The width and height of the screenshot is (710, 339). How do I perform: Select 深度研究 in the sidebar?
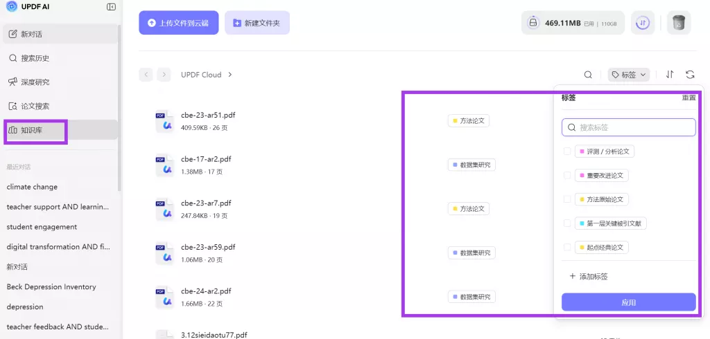[35, 82]
